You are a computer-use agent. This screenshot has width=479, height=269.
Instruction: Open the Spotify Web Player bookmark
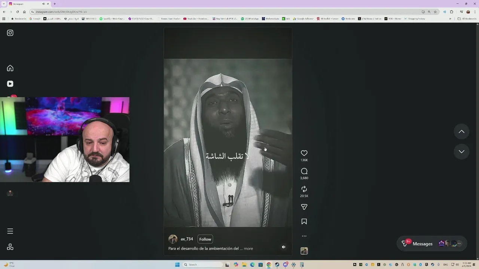click(x=112, y=19)
